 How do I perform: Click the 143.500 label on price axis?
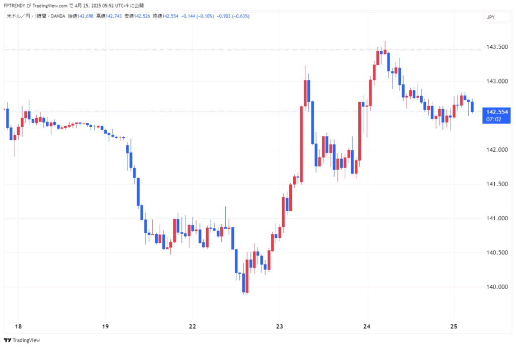[494, 47]
